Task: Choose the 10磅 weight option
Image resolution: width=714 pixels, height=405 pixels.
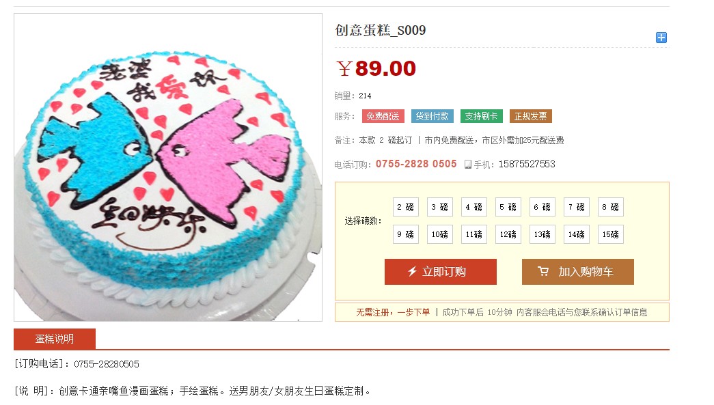Action: tap(439, 234)
